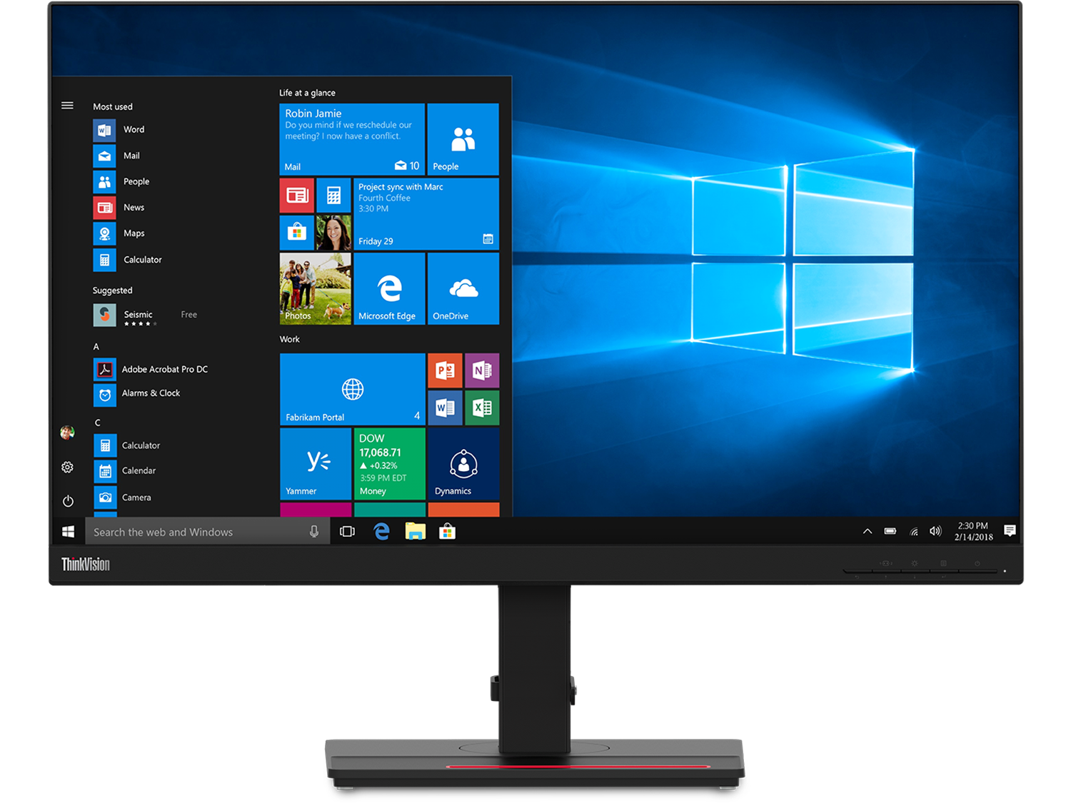Open the OneDrive tile
The height and width of the screenshot is (803, 1071).
click(463, 289)
